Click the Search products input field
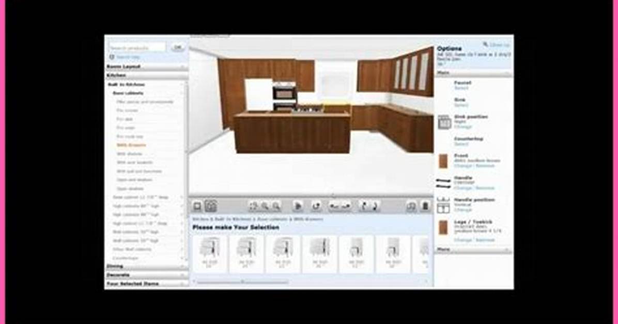Screen dimensions: 618x324 (x=137, y=47)
